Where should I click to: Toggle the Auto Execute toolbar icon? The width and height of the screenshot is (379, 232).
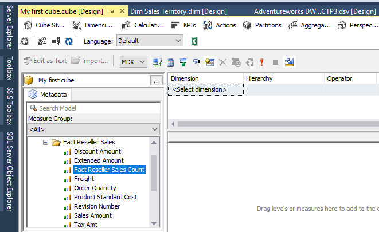tap(249, 62)
